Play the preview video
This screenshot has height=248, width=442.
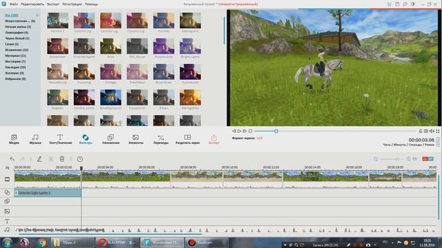click(x=240, y=131)
